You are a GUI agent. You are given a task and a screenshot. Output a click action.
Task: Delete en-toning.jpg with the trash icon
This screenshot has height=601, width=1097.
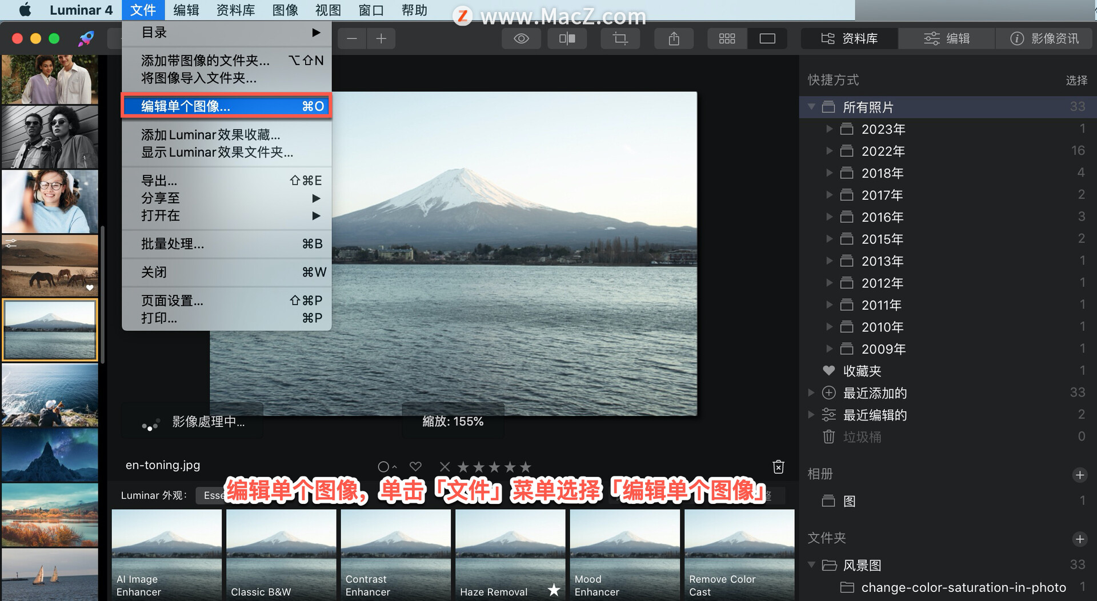coord(778,467)
